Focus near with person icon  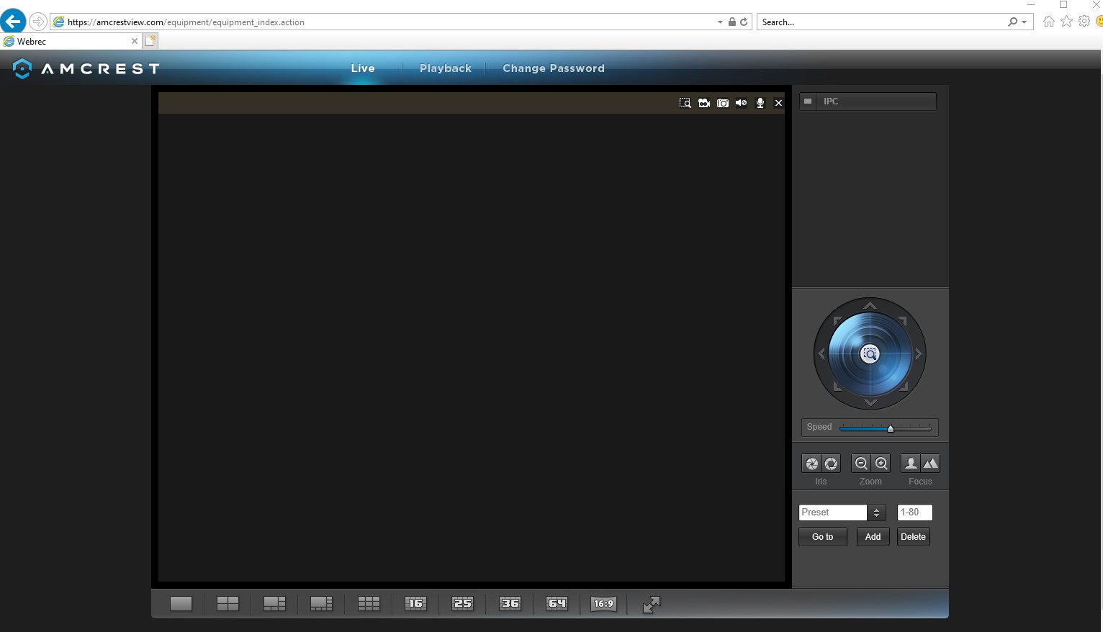coord(911,464)
